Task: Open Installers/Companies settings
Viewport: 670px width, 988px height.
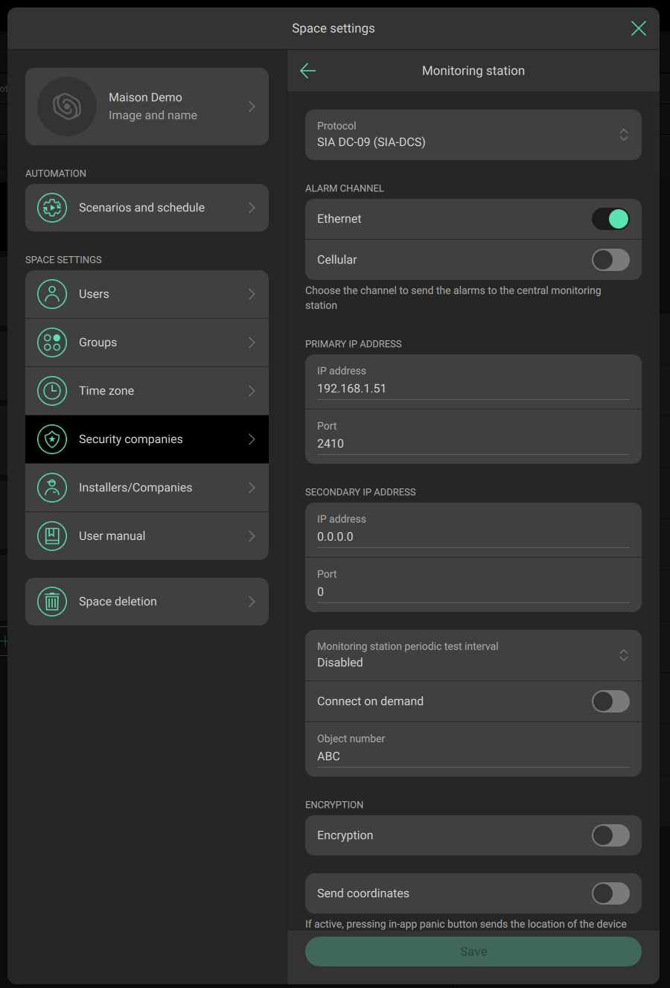Action: click(x=147, y=488)
